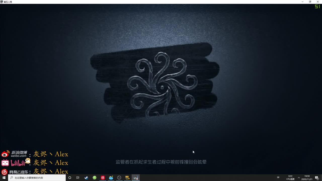Switch input method via the 拼 indicator
The image size is (322, 181).
pyautogui.click(x=278, y=177)
